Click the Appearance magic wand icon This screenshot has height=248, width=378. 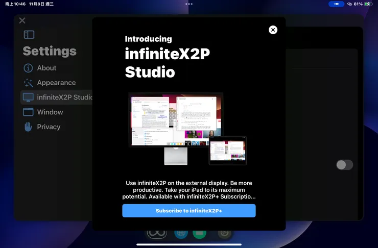pyautogui.click(x=28, y=83)
